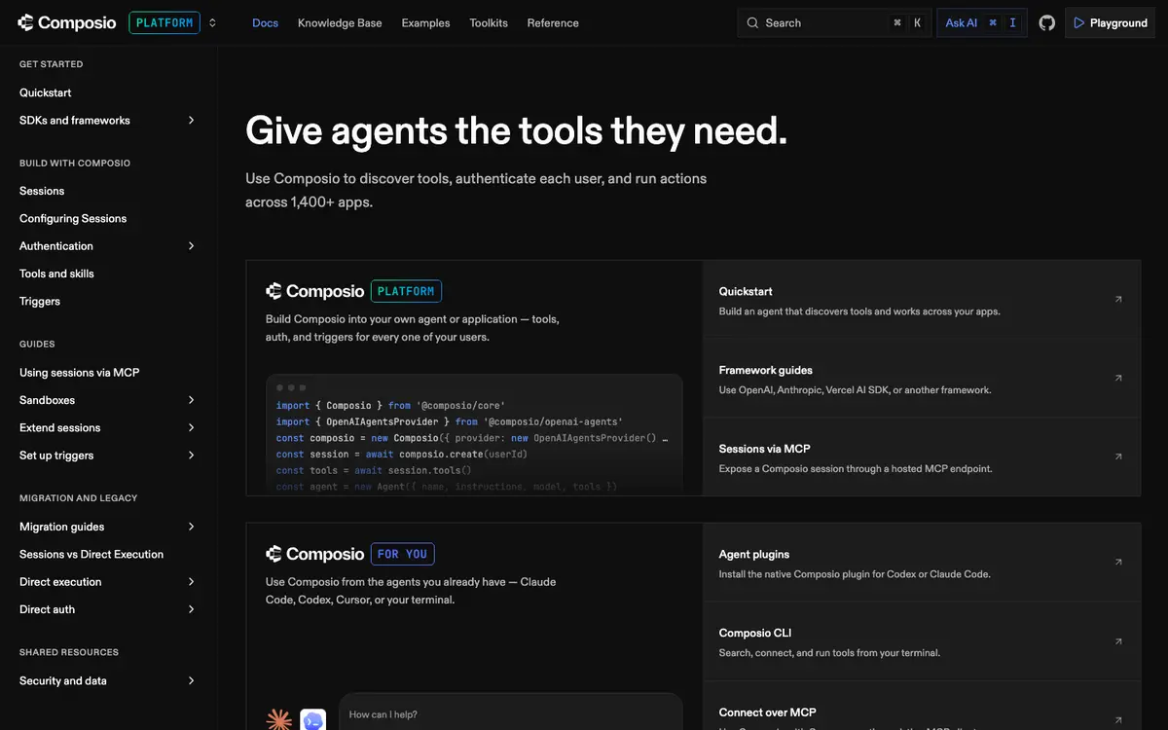
Task: Open Tools and skills page
Action: click(x=56, y=274)
